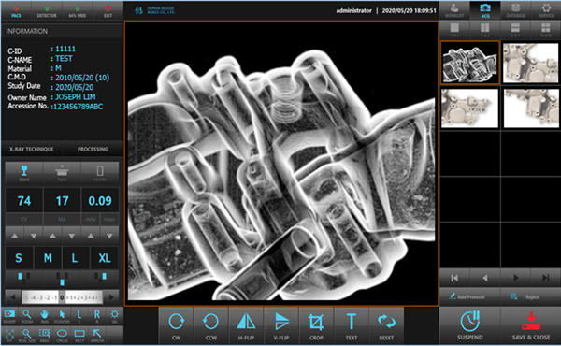Click Add Protocol button
Viewport: 561px width, 346px height.
tap(469, 296)
